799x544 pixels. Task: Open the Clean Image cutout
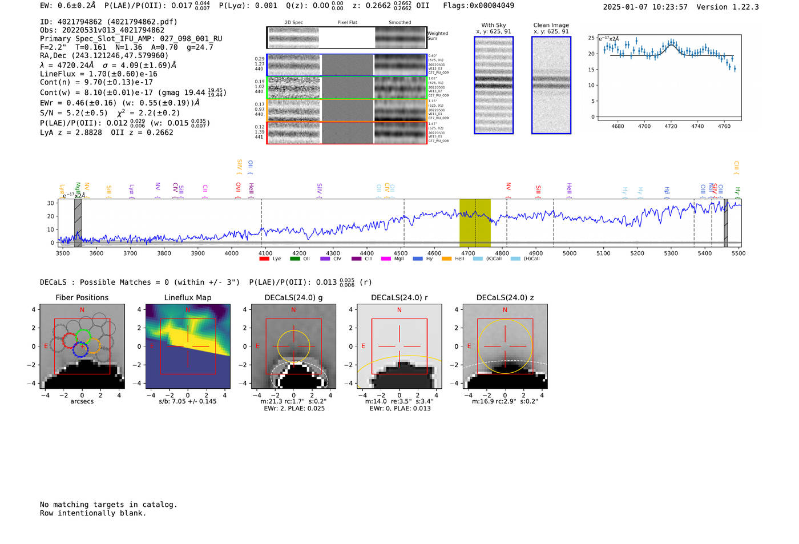pyautogui.click(x=551, y=85)
